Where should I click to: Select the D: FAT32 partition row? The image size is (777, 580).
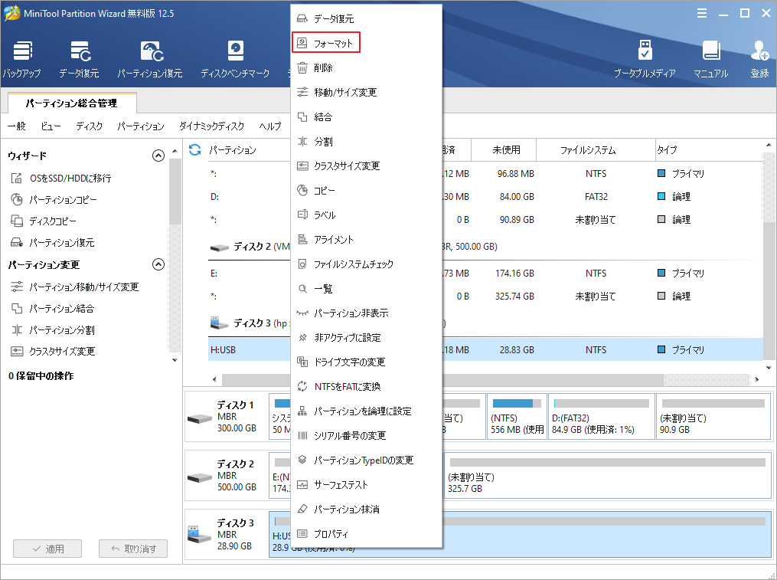(x=485, y=197)
